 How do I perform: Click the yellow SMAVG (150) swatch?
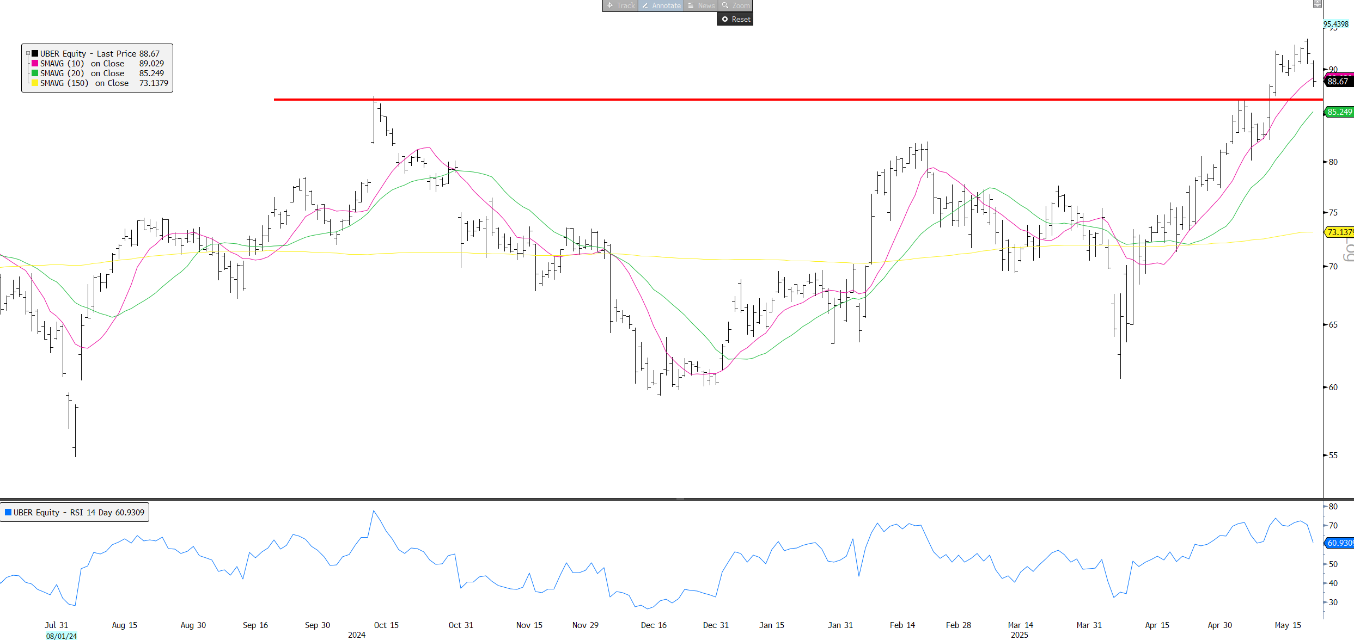click(35, 83)
